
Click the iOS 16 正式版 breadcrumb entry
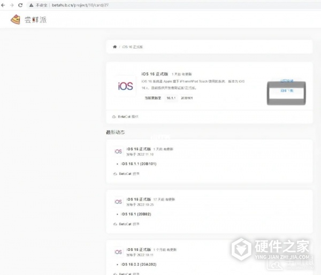click(133, 47)
